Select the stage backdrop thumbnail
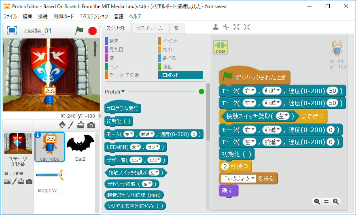Viewport: 356px width, 215px height. point(18,144)
